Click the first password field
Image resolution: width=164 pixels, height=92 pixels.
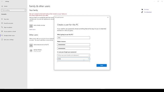coord(74,45)
